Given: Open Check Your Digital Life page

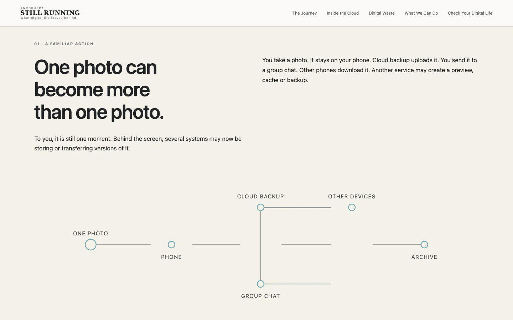Looking at the screenshot, I should pos(470,13).
